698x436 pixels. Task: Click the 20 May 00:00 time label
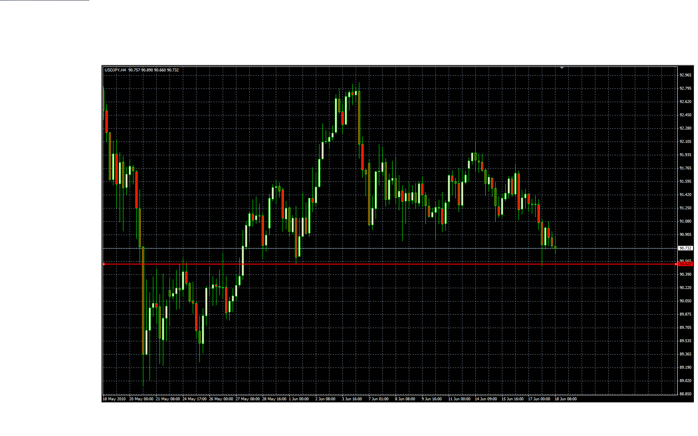pos(141,399)
